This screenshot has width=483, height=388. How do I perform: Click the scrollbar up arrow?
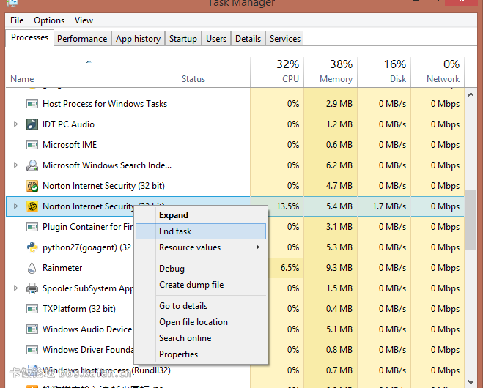pyautogui.click(x=471, y=94)
